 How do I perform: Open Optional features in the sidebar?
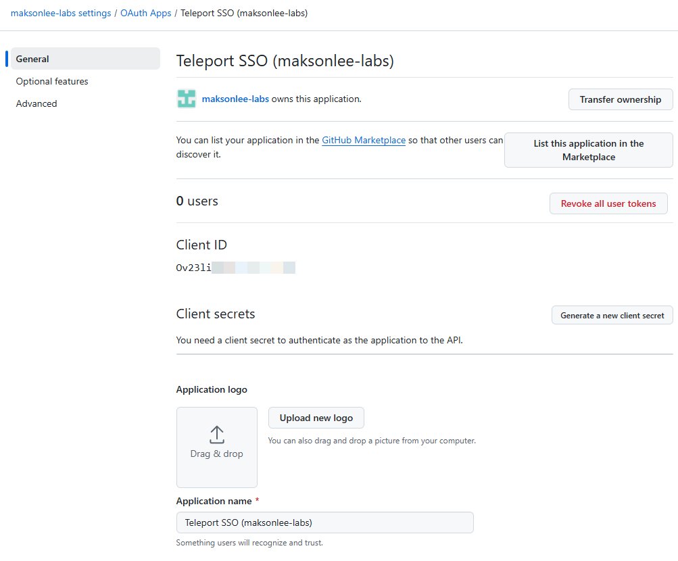(x=52, y=81)
